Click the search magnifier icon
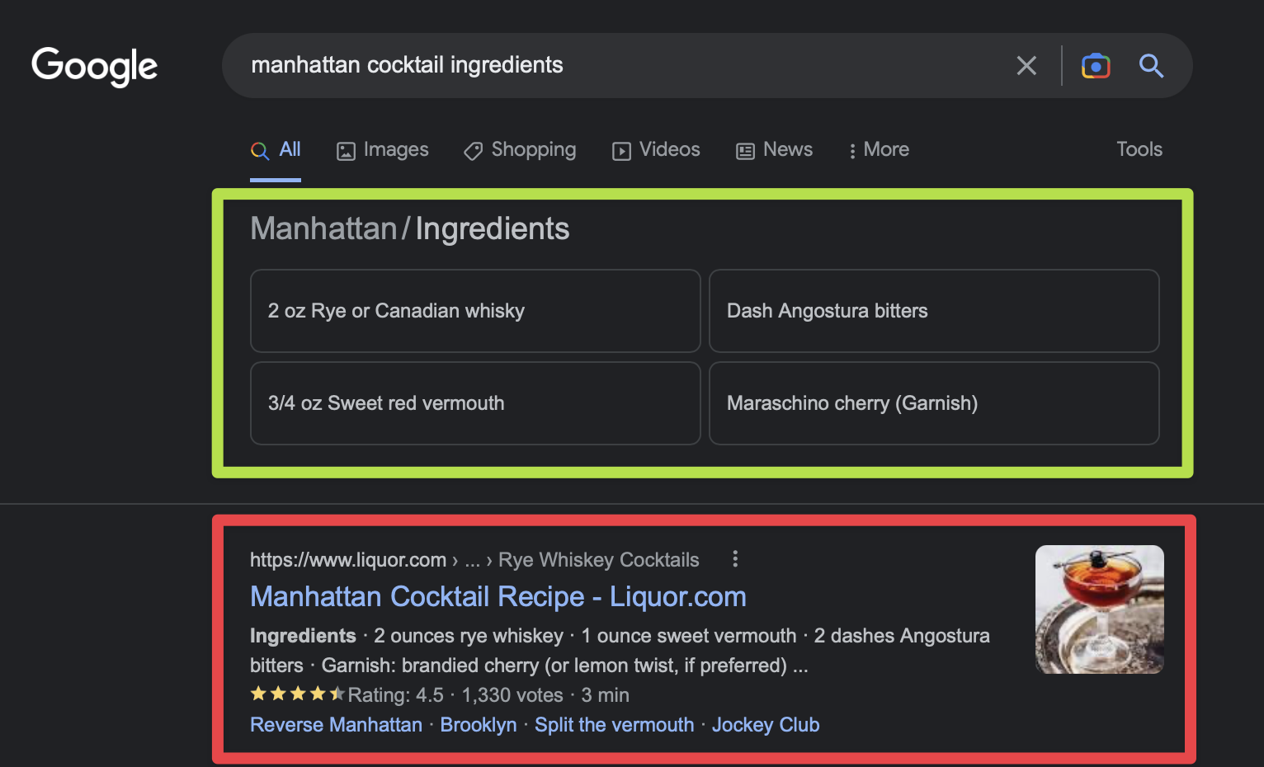The width and height of the screenshot is (1264, 767). pos(1152,66)
